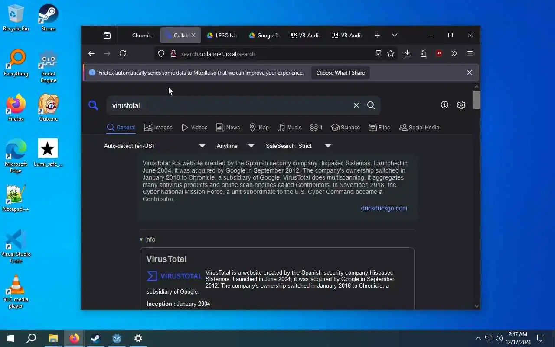Select the Videos search category
555x347 pixels.
point(195,128)
